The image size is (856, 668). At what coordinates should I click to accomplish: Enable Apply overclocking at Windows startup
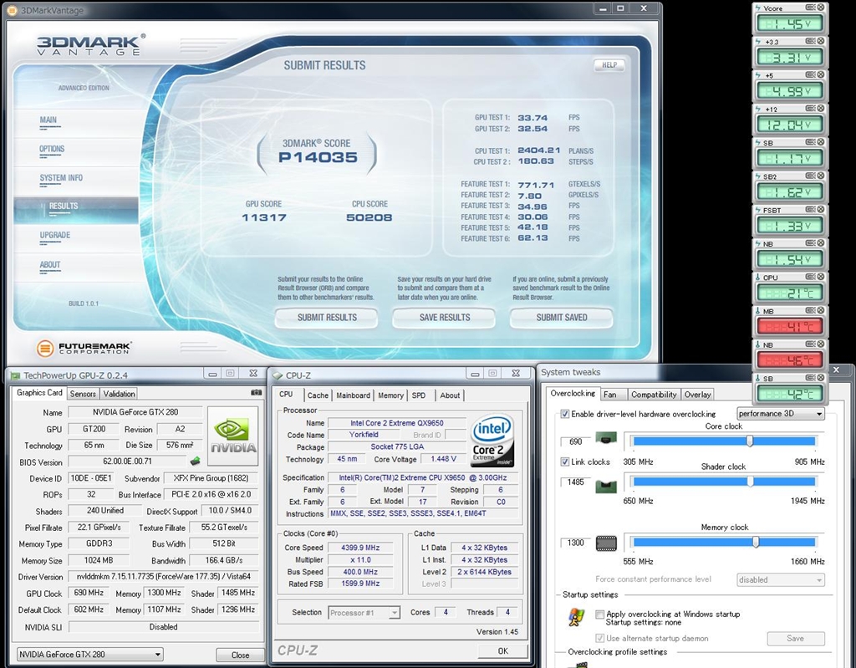pos(599,614)
